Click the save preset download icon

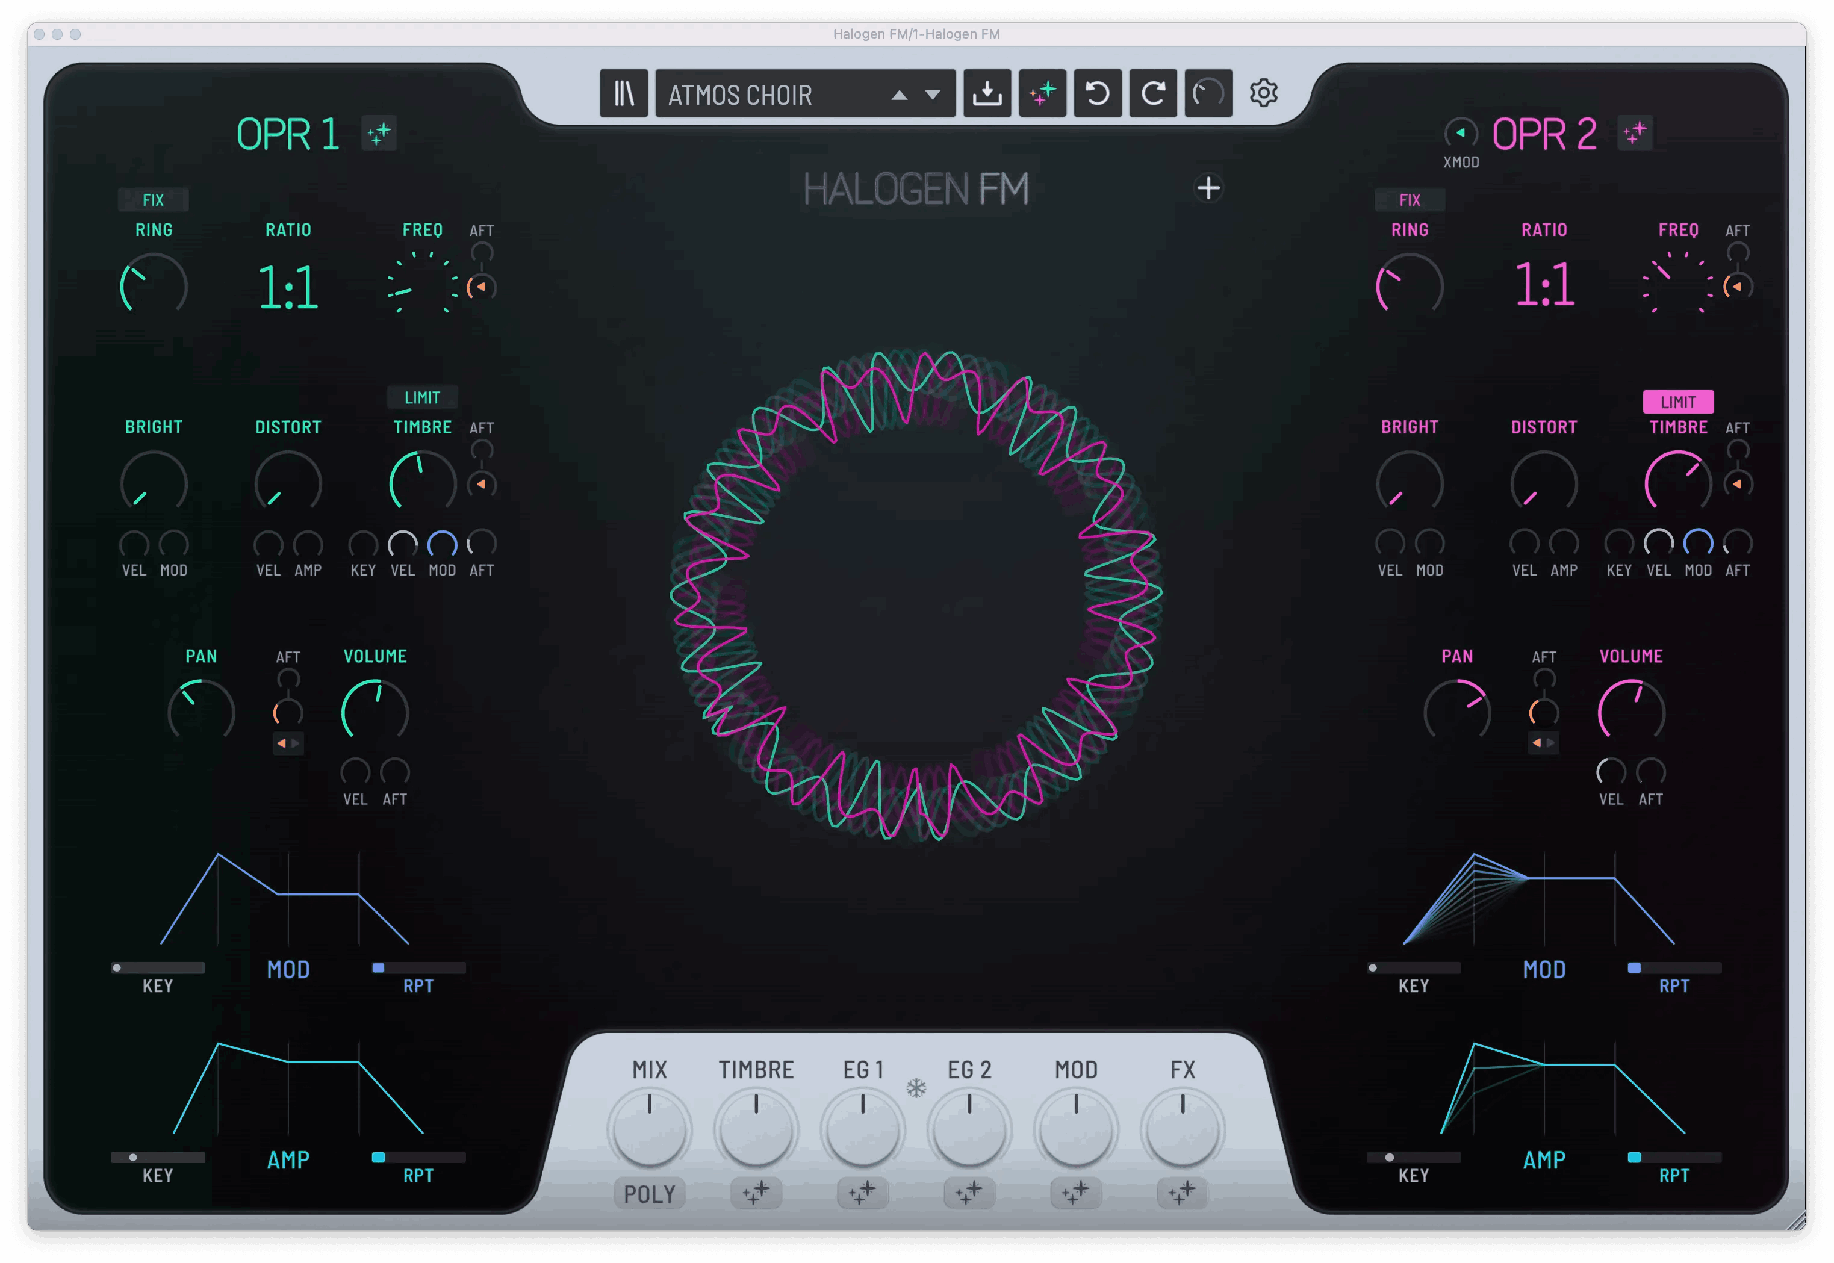pos(986,93)
